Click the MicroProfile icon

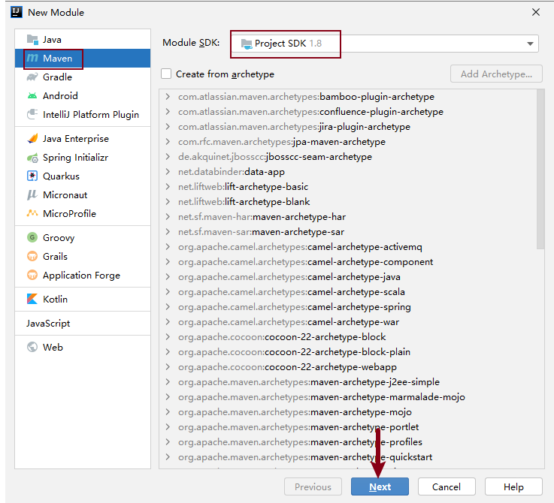tap(32, 213)
